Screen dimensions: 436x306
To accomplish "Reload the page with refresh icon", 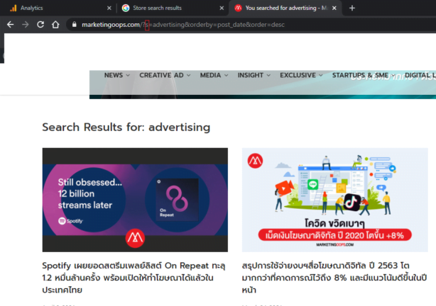I will pyautogui.click(x=40, y=24).
